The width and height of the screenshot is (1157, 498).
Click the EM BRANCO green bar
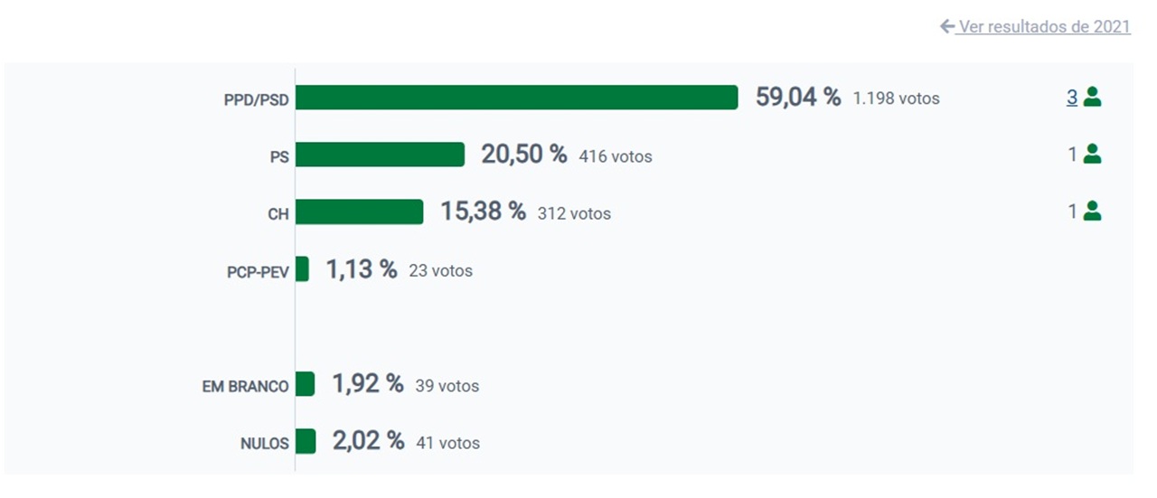point(305,384)
